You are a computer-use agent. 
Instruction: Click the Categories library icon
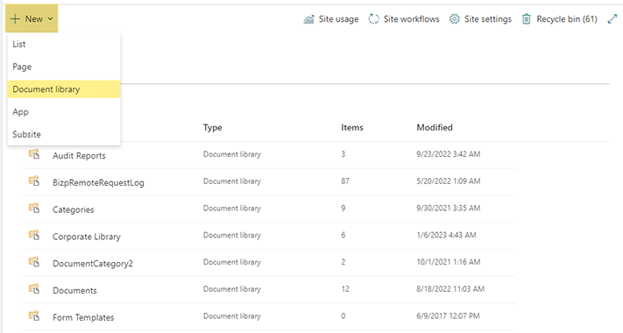pyautogui.click(x=34, y=208)
